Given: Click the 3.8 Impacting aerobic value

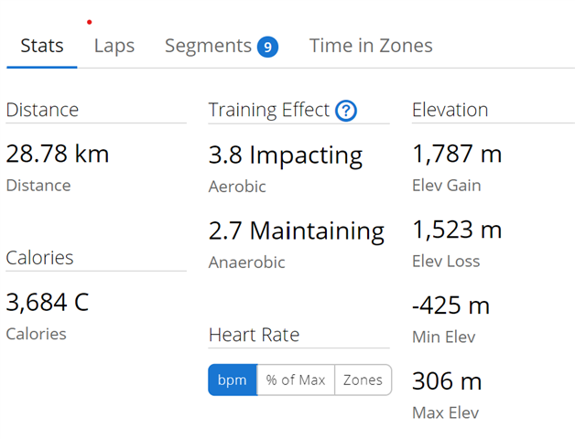Looking at the screenshot, I should (286, 155).
